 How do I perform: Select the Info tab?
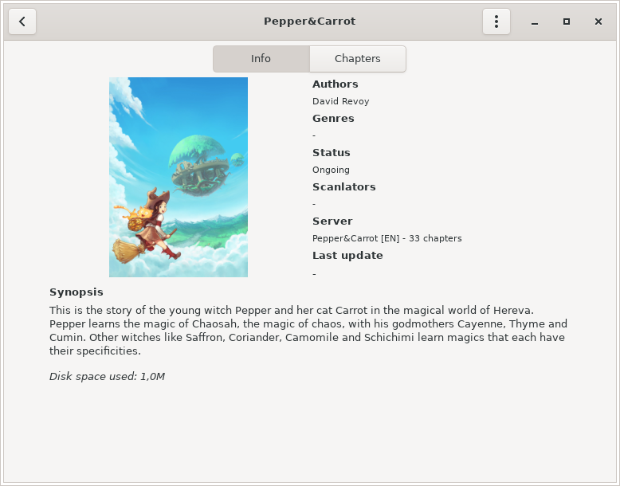pyautogui.click(x=261, y=58)
